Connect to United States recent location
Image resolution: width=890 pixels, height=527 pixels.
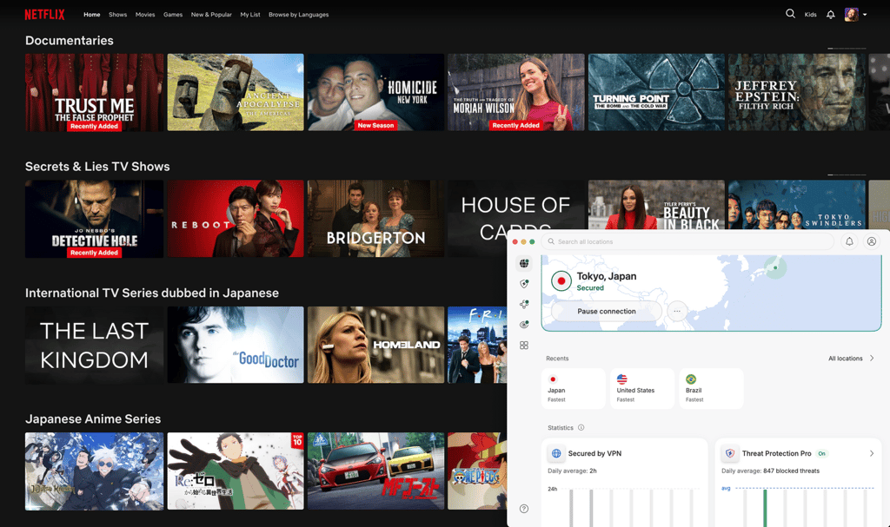(642, 389)
